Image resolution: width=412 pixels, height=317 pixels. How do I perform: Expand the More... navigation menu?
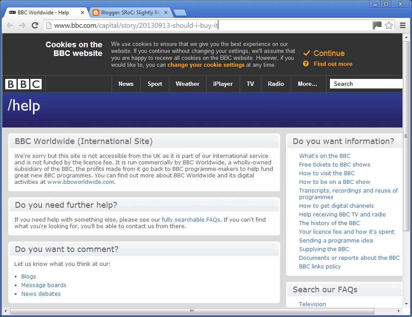(x=308, y=84)
